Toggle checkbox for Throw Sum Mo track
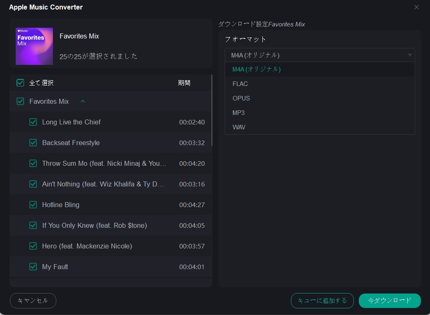 [33, 164]
